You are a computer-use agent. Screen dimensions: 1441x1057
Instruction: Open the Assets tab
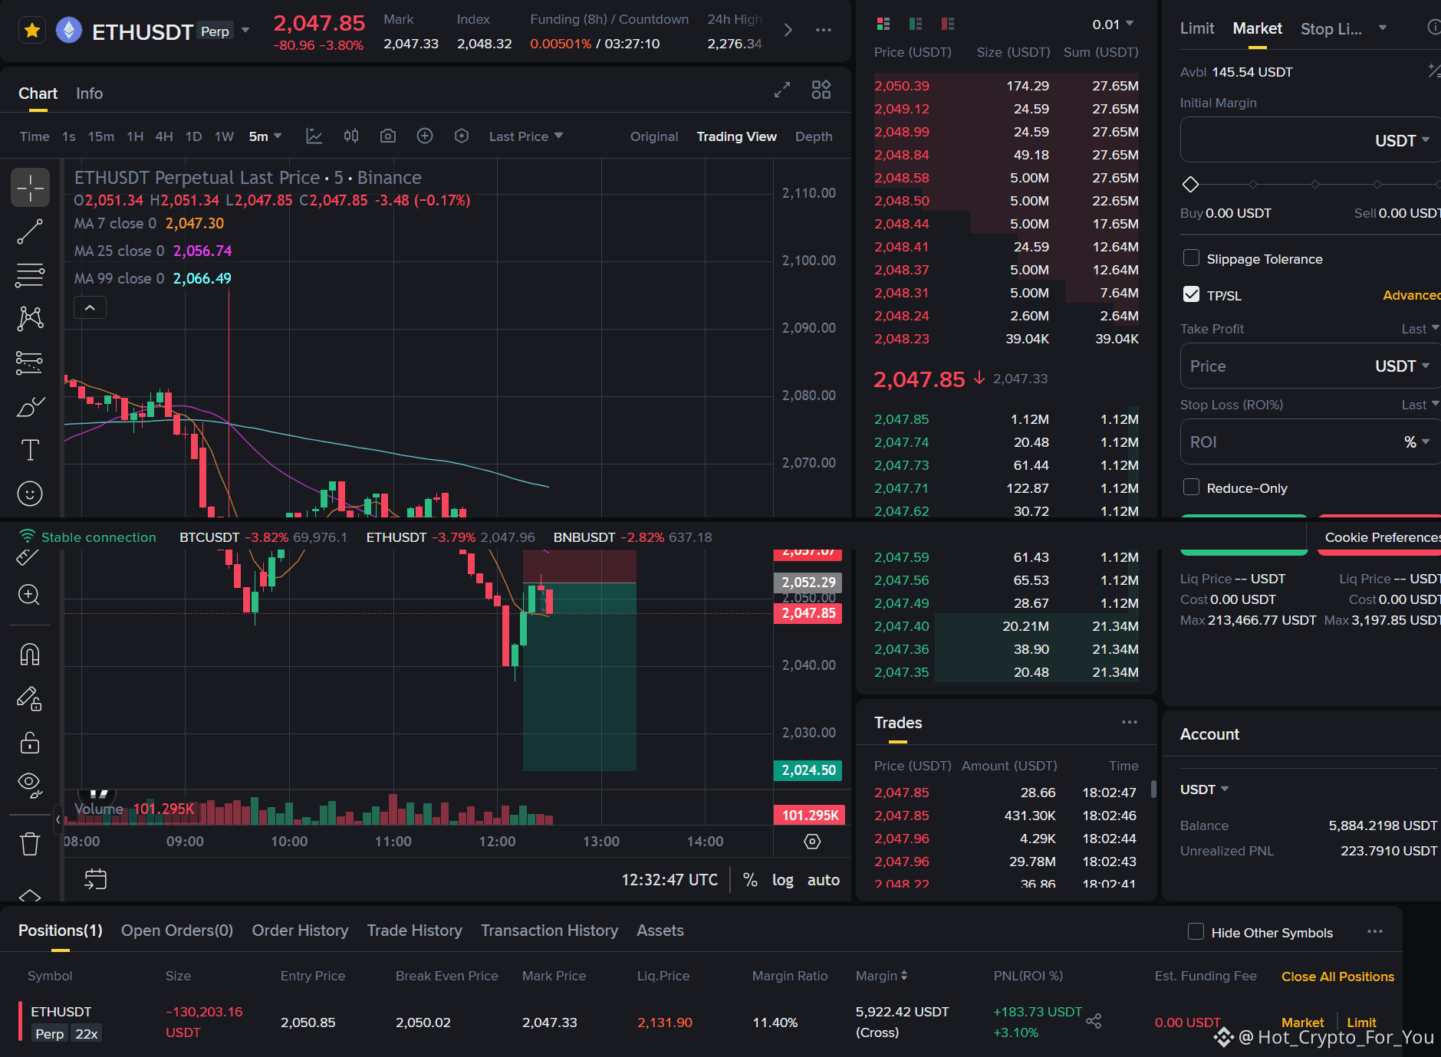(x=660, y=931)
